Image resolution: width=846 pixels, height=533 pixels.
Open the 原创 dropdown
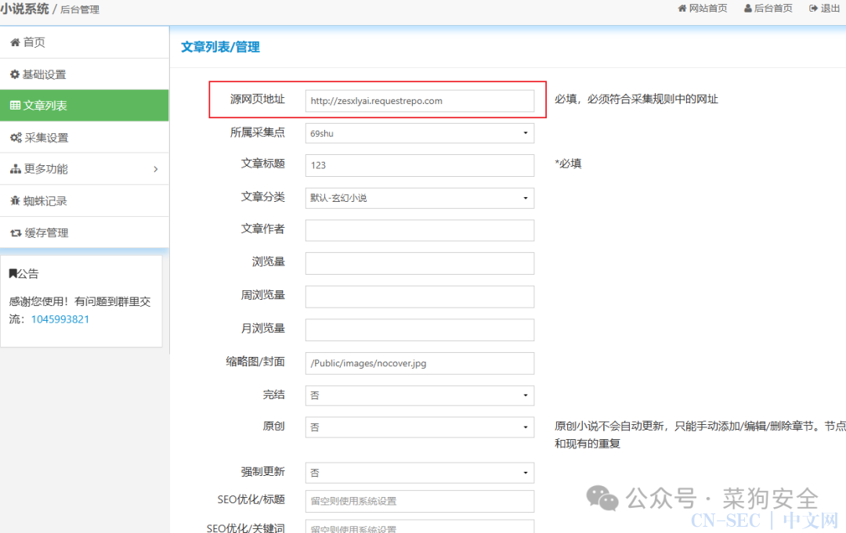point(420,427)
